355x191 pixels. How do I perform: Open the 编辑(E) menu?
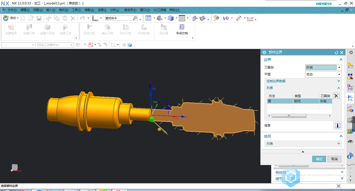25,10
